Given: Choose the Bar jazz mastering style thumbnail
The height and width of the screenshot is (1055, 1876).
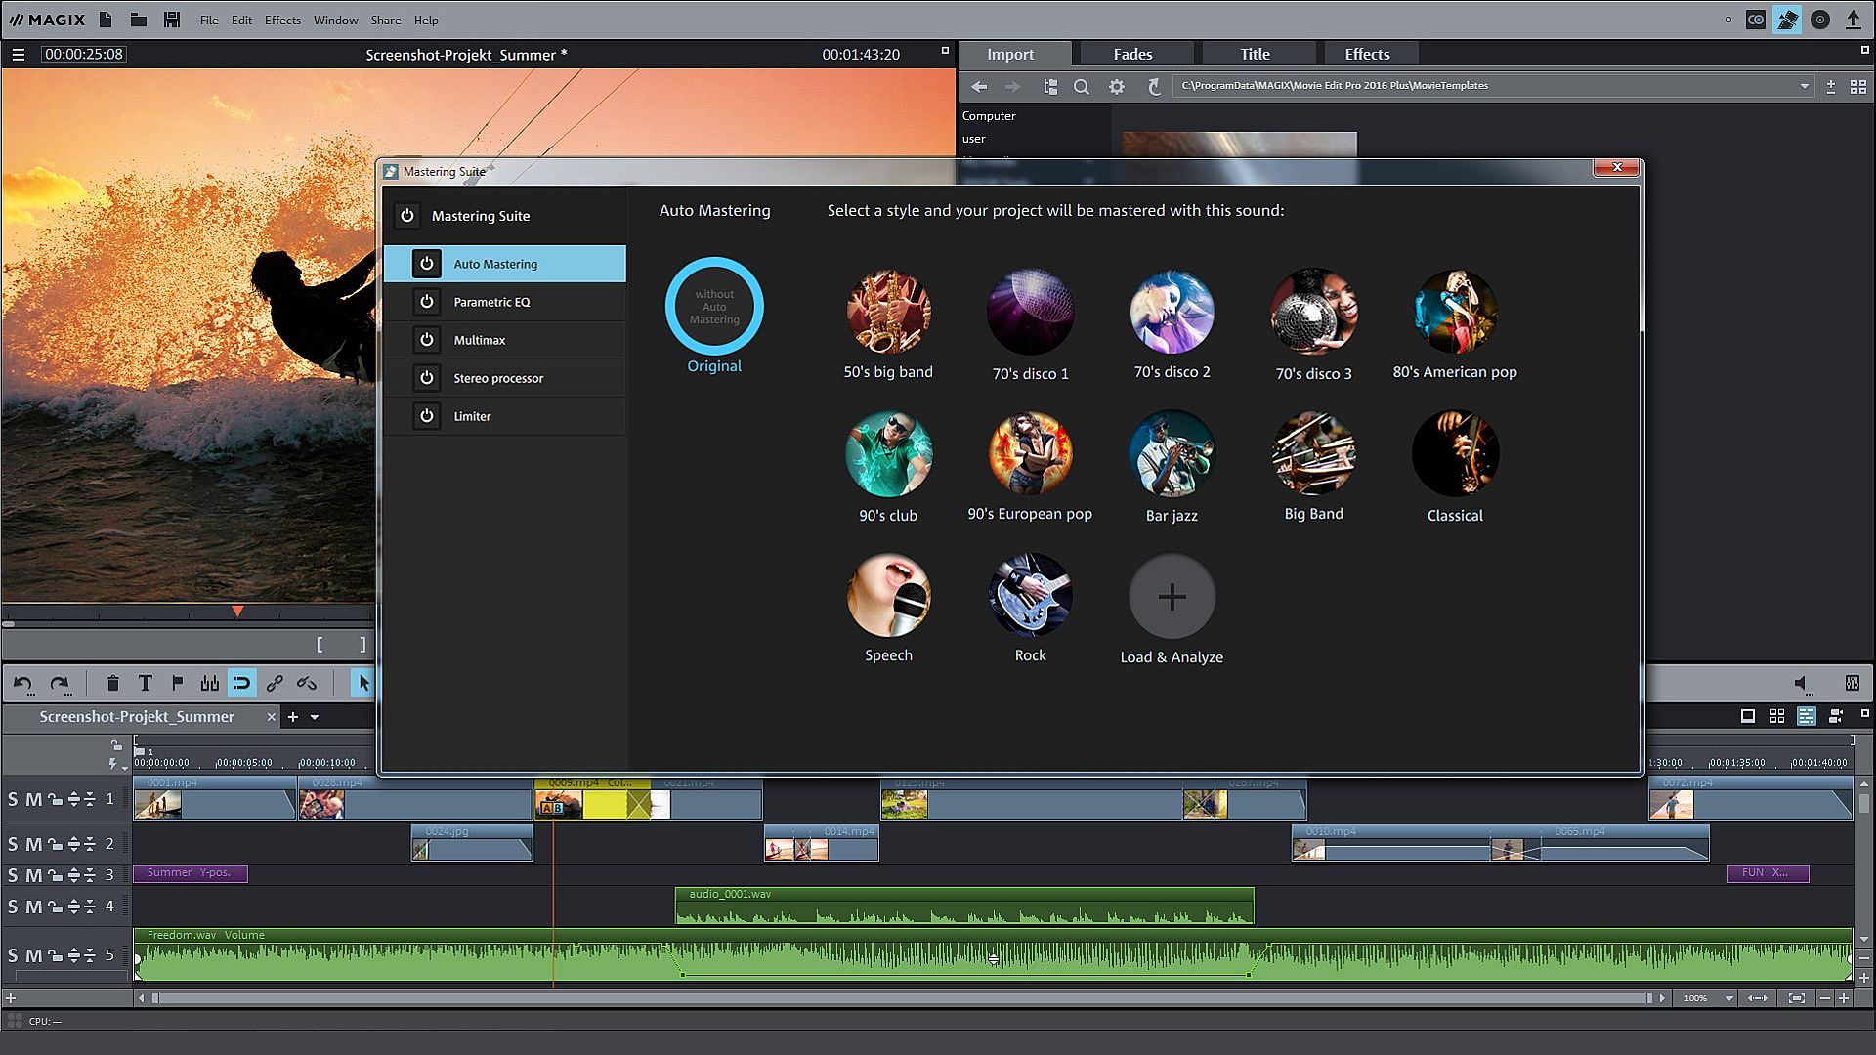Looking at the screenshot, I should (x=1172, y=453).
